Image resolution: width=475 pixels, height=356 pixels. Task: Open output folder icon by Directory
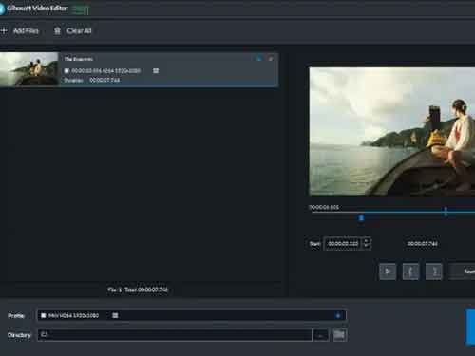339,335
